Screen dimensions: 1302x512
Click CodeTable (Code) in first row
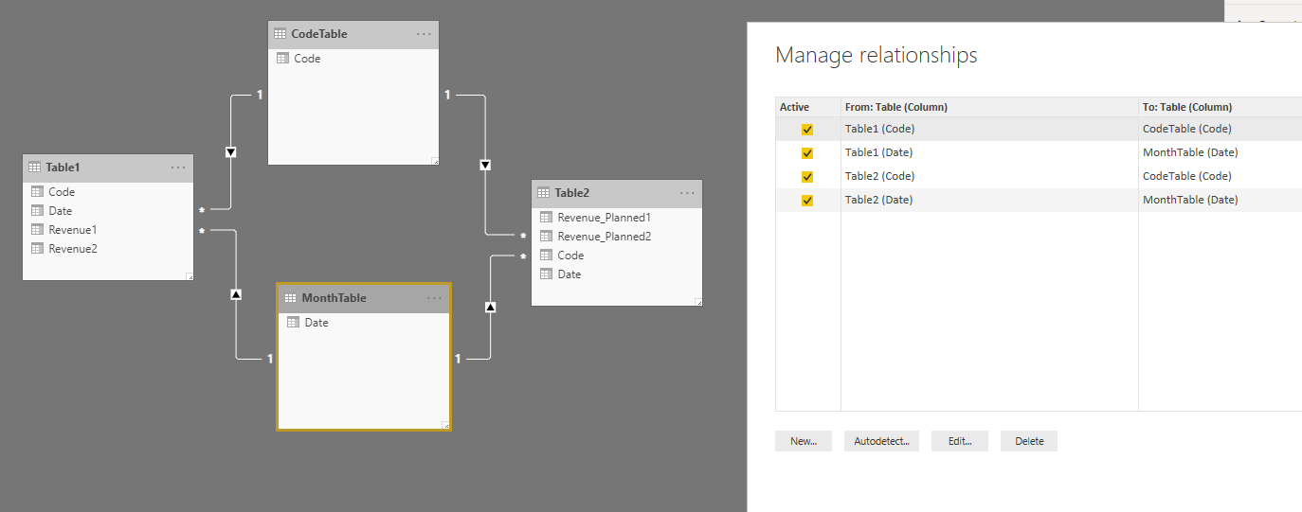tap(1186, 129)
